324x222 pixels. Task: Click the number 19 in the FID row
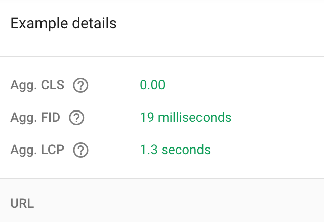[x=147, y=118]
